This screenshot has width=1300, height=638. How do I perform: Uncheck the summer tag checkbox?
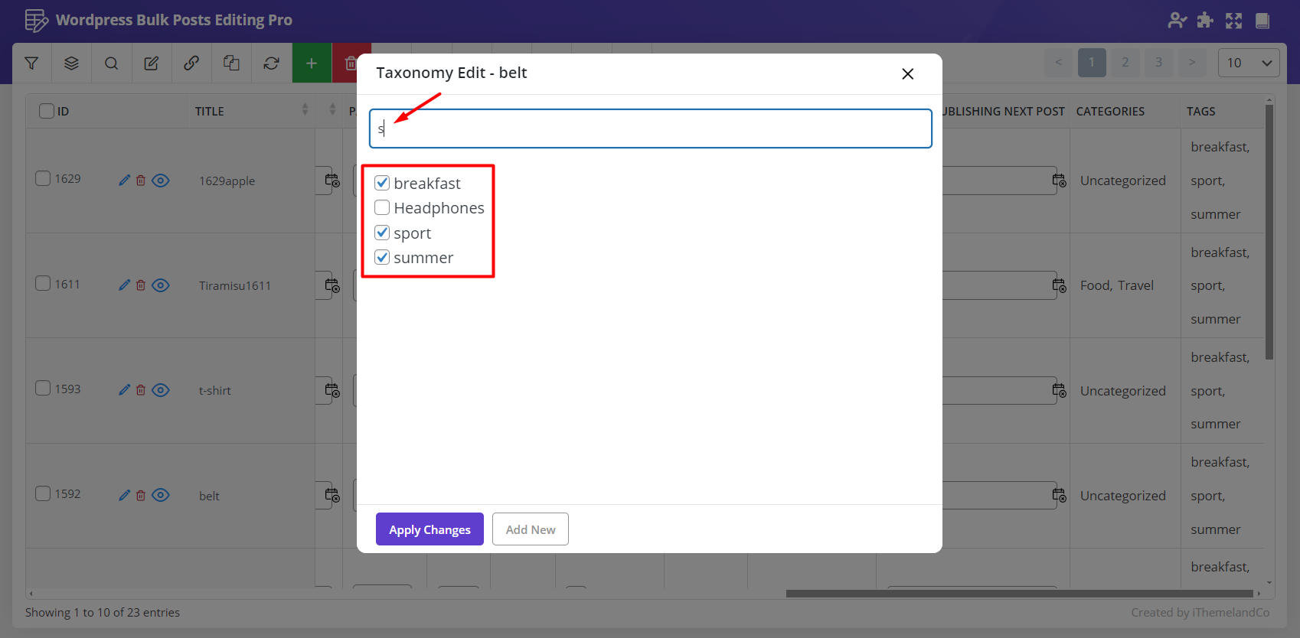(382, 257)
